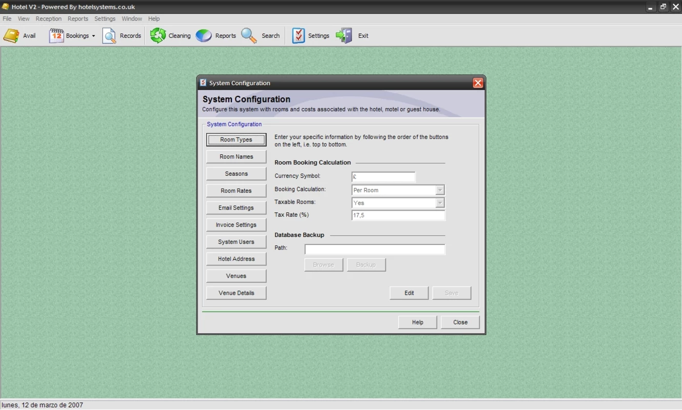Select the Room Types button
Image resolution: width=682 pixels, height=410 pixels.
click(x=236, y=140)
